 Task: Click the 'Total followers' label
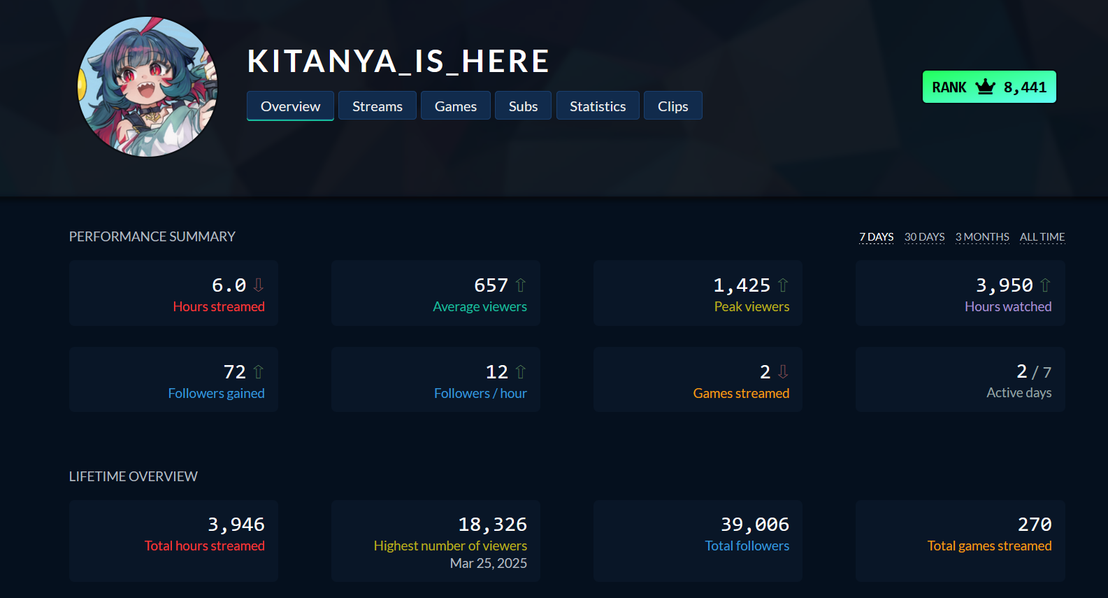[747, 546]
